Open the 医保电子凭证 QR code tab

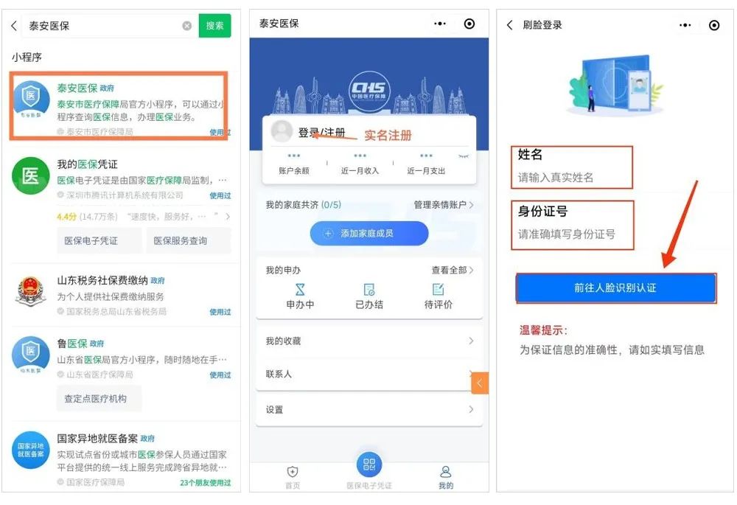[x=369, y=470]
